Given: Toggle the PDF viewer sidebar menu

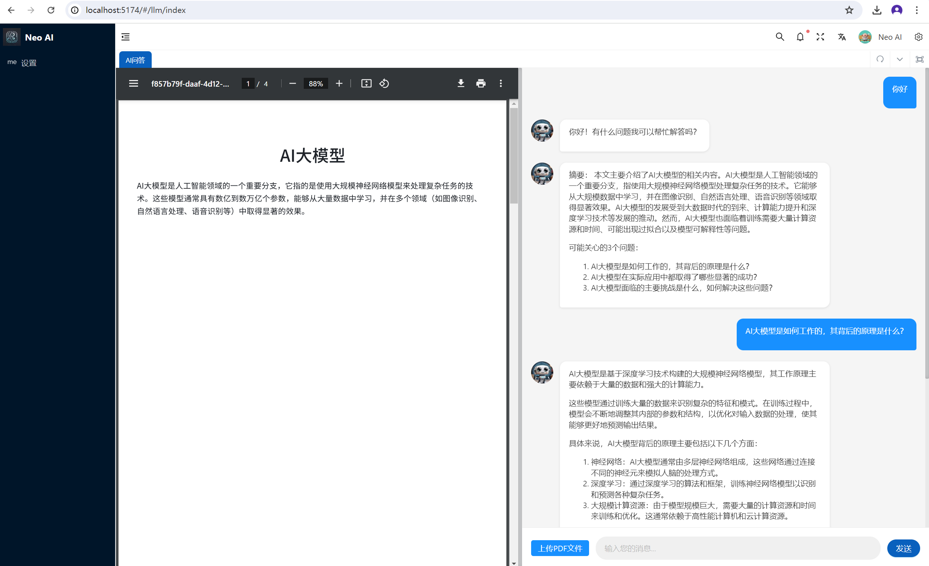Looking at the screenshot, I should click(x=134, y=84).
